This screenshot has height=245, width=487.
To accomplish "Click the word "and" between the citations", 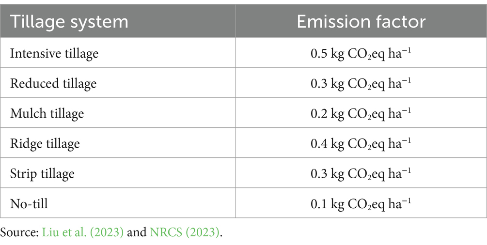I will click(137, 232).
